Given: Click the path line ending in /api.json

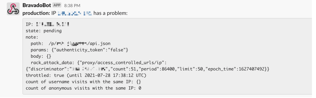Looking at the screenshot, I should click(71, 43).
